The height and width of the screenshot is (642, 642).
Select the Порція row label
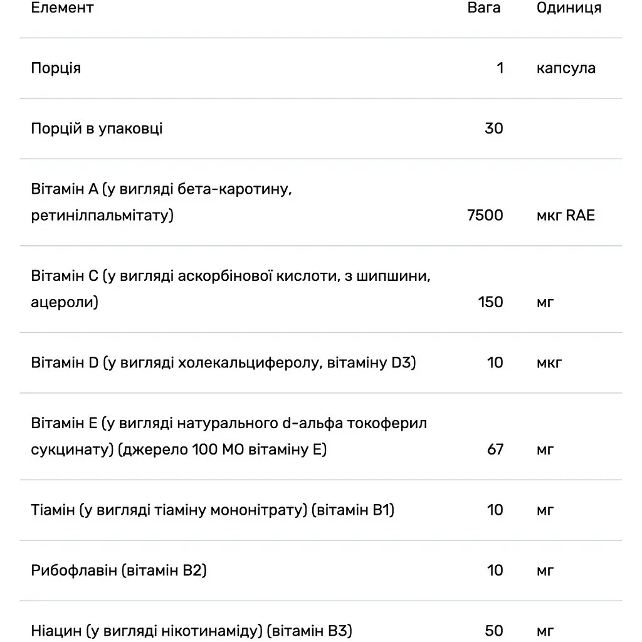click(x=56, y=68)
